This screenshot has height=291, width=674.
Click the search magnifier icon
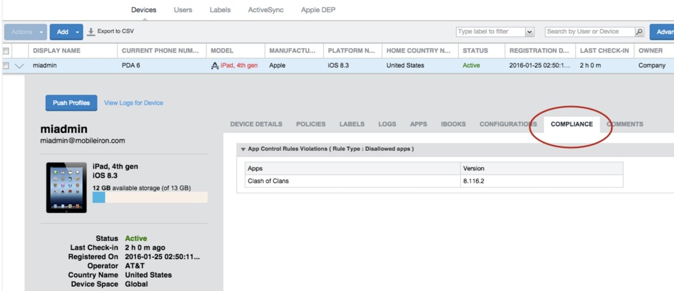(639, 32)
